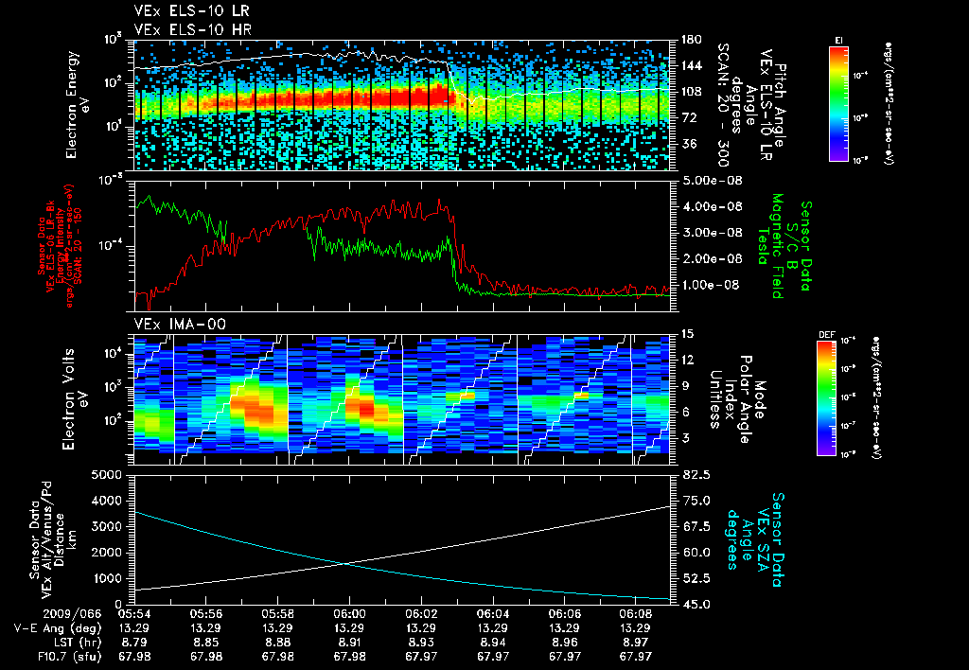
Task: Click the LST value "8.85"
Action: coord(205,643)
